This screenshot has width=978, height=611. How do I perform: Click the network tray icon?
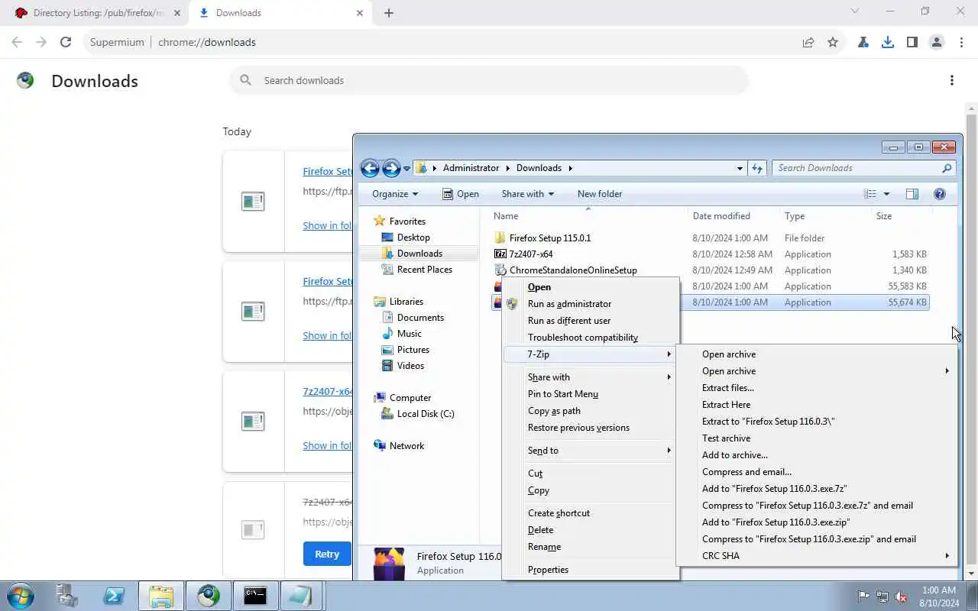882,596
